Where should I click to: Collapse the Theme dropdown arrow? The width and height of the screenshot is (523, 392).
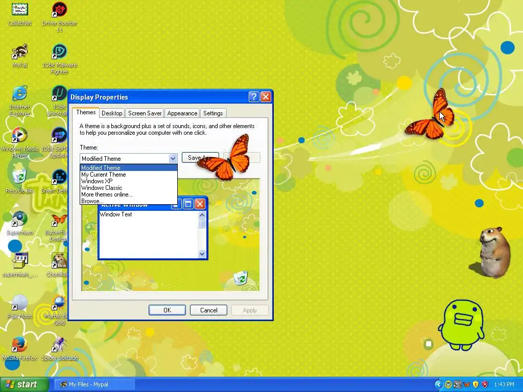point(173,158)
